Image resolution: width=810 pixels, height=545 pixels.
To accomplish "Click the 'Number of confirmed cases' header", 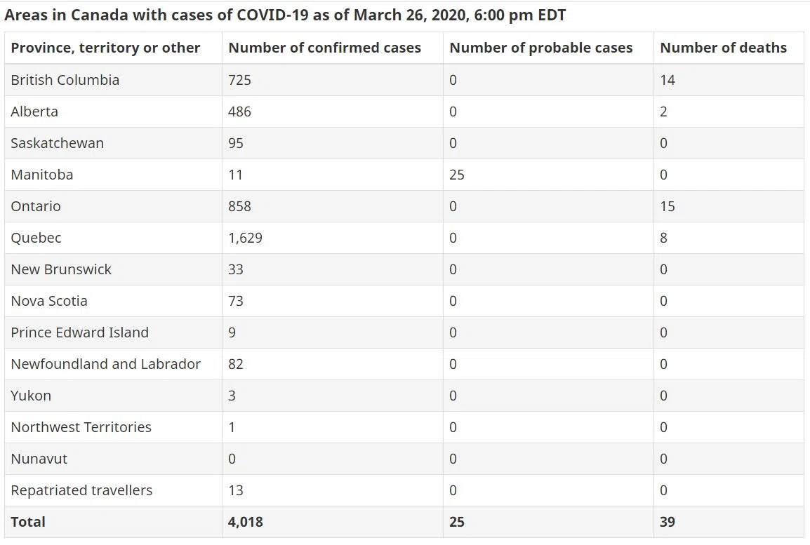I will 324,48.
